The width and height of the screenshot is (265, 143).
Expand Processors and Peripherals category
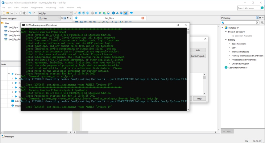point(229,60)
